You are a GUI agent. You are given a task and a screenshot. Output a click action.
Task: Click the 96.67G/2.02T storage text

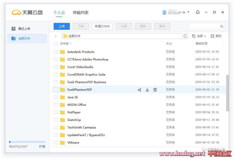coord(18,147)
